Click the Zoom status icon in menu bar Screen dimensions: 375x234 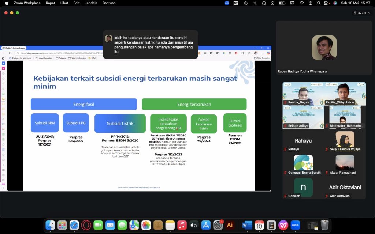(x=227, y=3)
